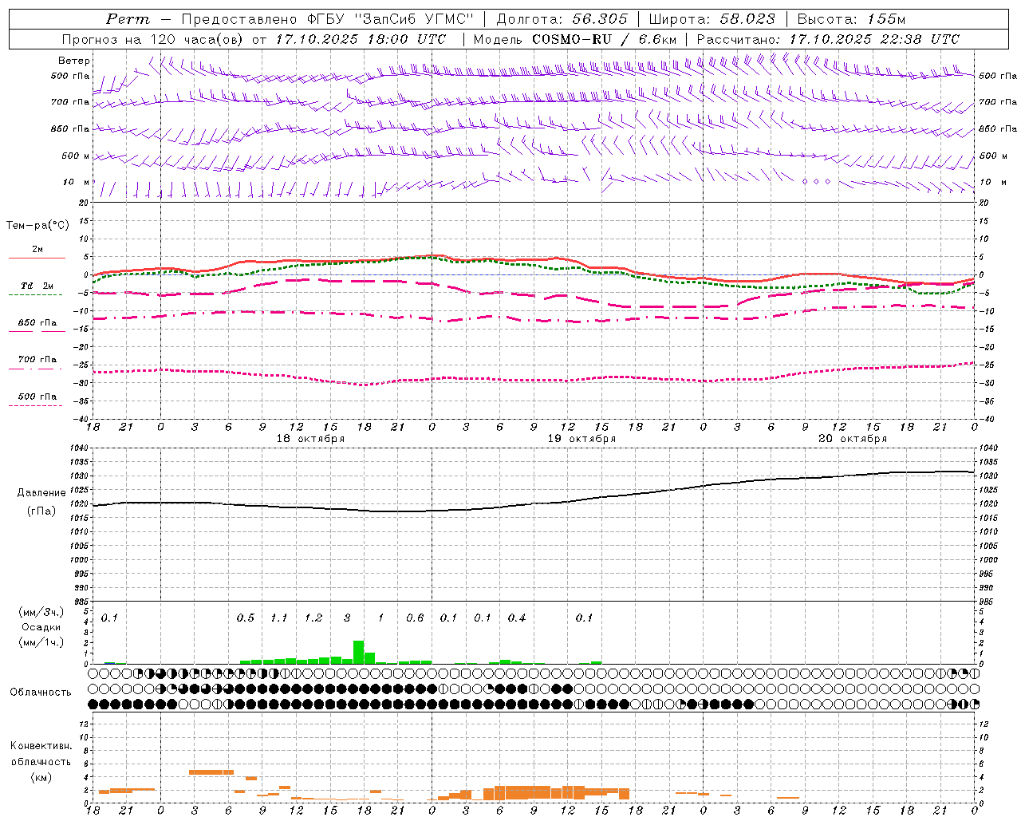
Task: Click the tallest green precipitation bar
Action: 358,652
